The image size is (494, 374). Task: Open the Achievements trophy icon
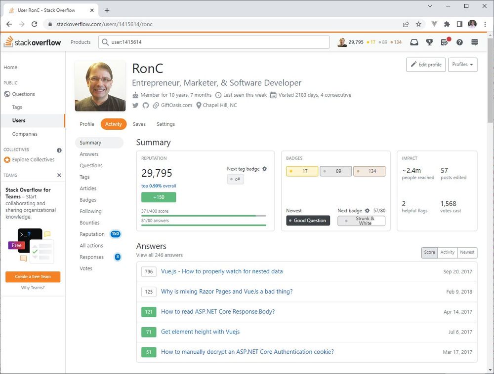(x=429, y=42)
